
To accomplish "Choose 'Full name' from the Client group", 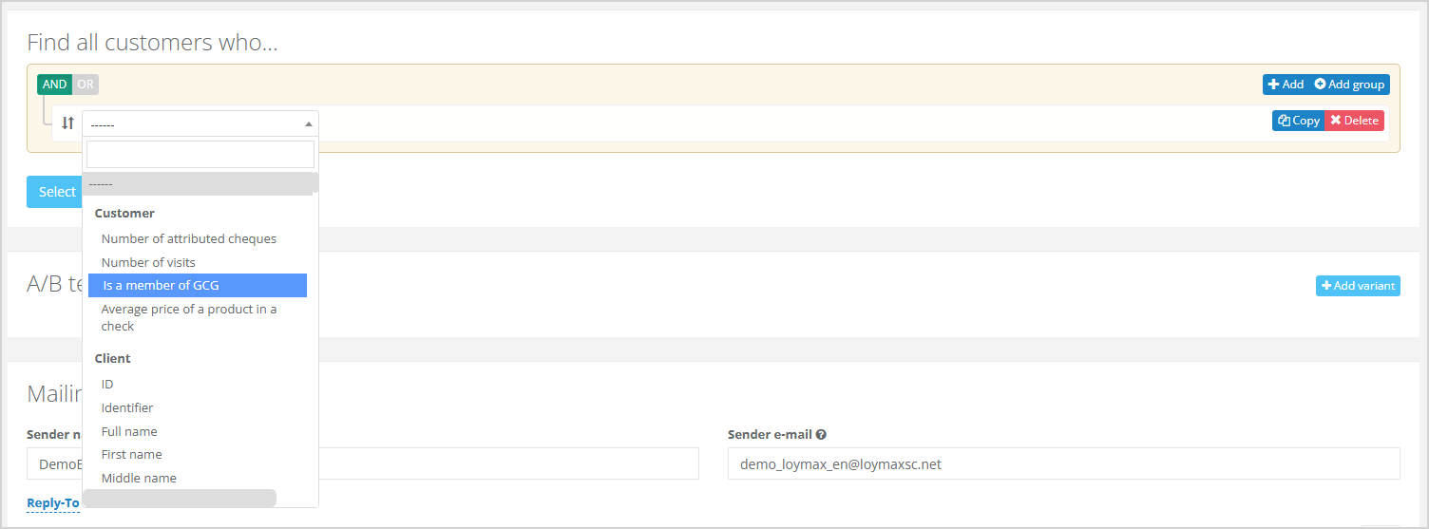I will pyautogui.click(x=129, y=431).
